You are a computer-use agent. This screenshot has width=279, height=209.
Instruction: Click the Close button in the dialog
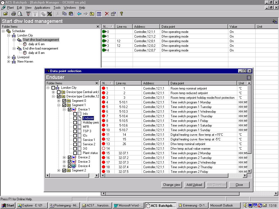click(239, 185)
